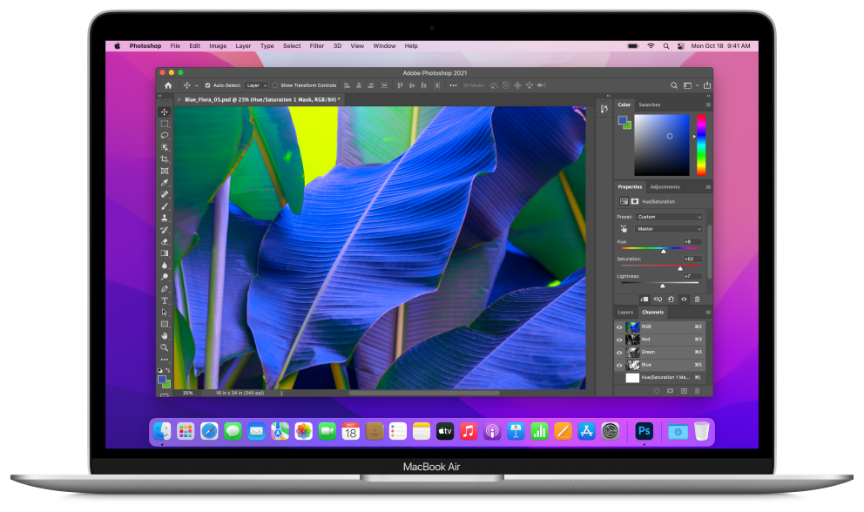Open the Edit Toolbar three-dots button
The height and width of the screenshot is (512, 864).
165,360
